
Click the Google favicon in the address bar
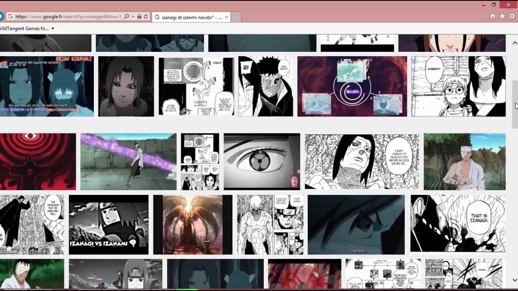11,17
